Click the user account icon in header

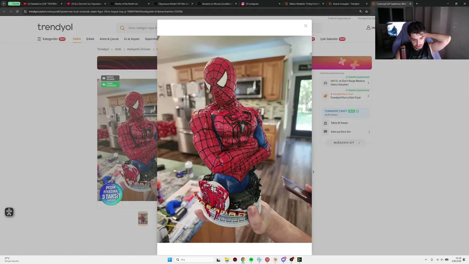pyautogui.click(x=368, y=28)
